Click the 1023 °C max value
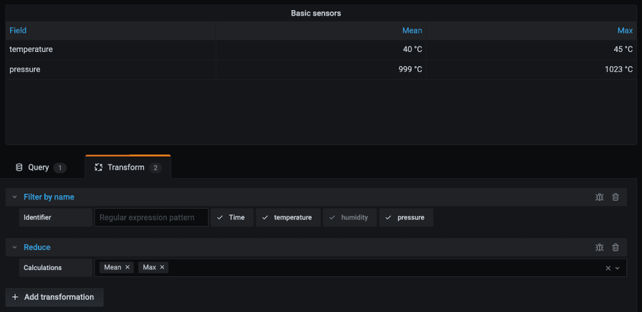 (618, 70)
